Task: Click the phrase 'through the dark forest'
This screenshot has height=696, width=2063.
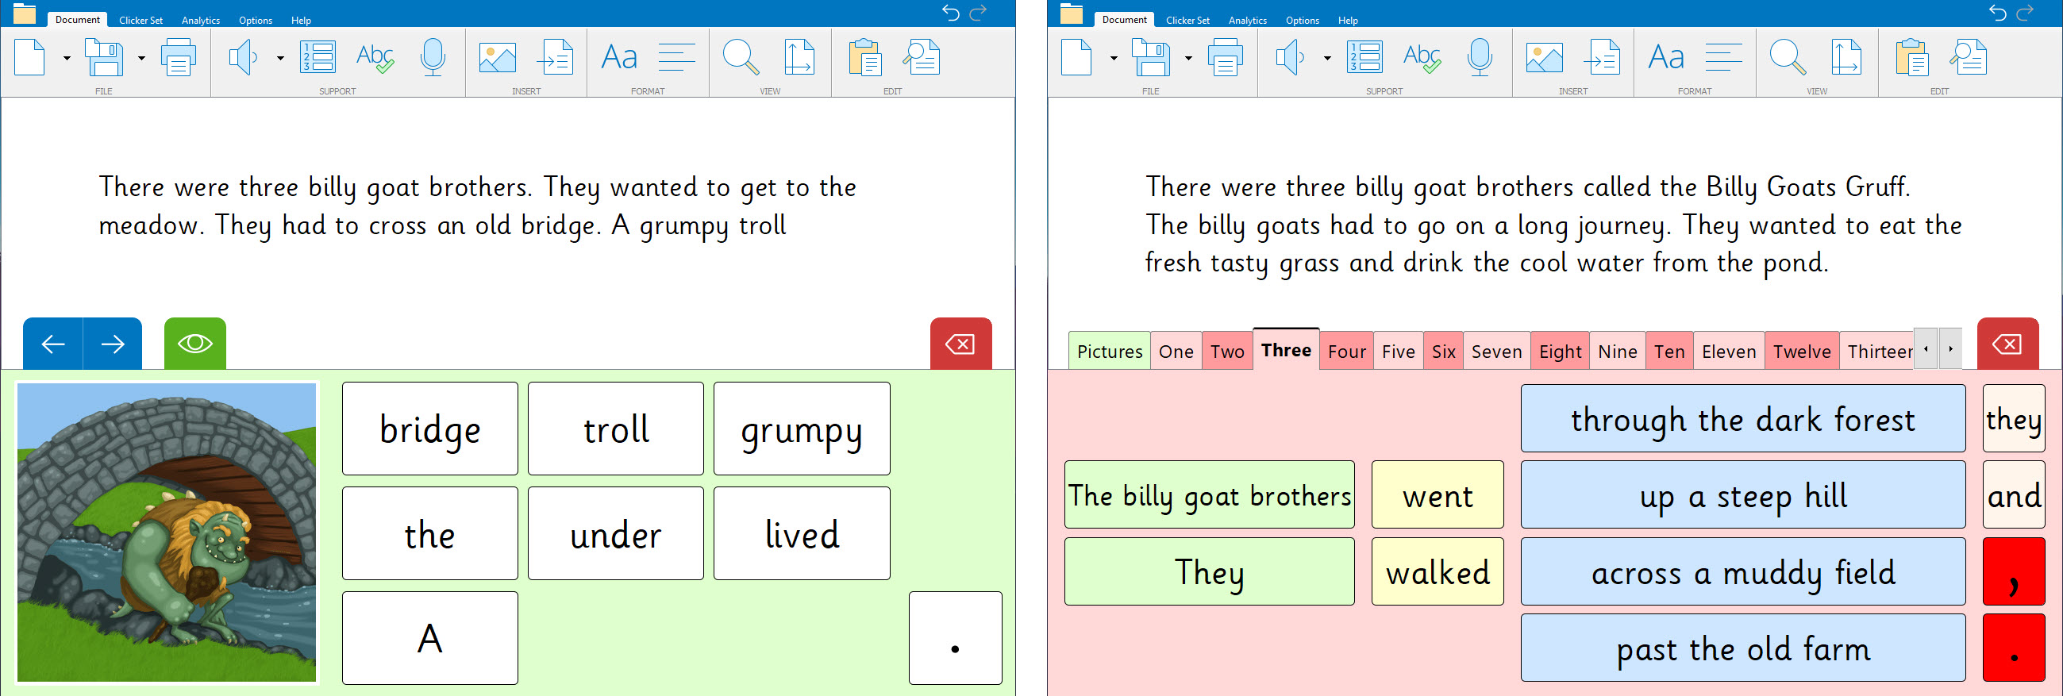Action: click(x=1742, y=419)
